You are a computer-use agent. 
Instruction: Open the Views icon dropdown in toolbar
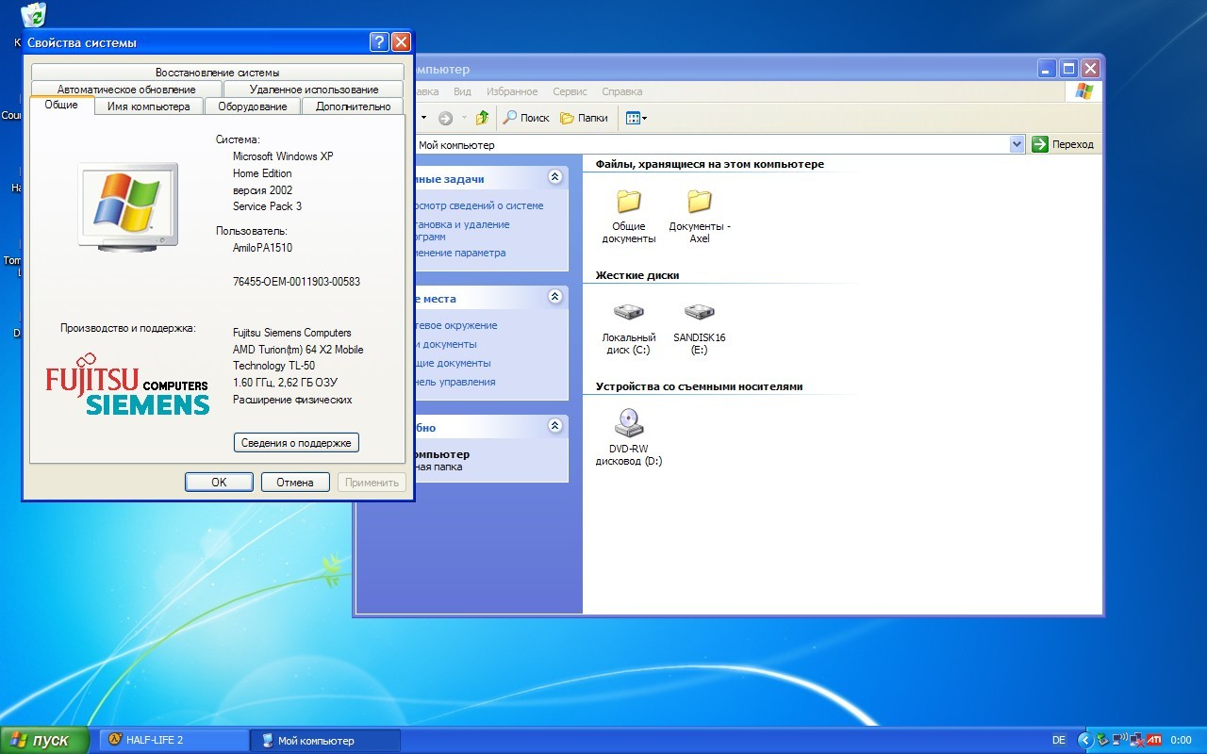pos(637,118)
